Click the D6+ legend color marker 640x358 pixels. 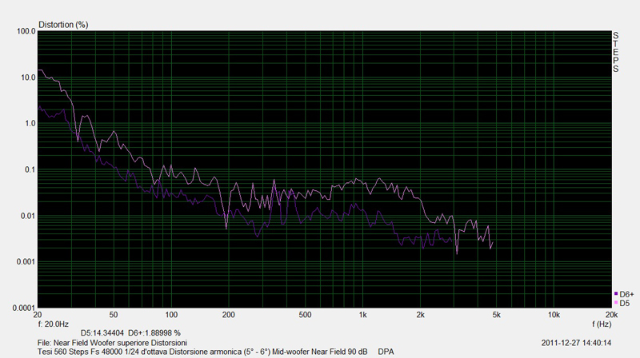[616, 293]
